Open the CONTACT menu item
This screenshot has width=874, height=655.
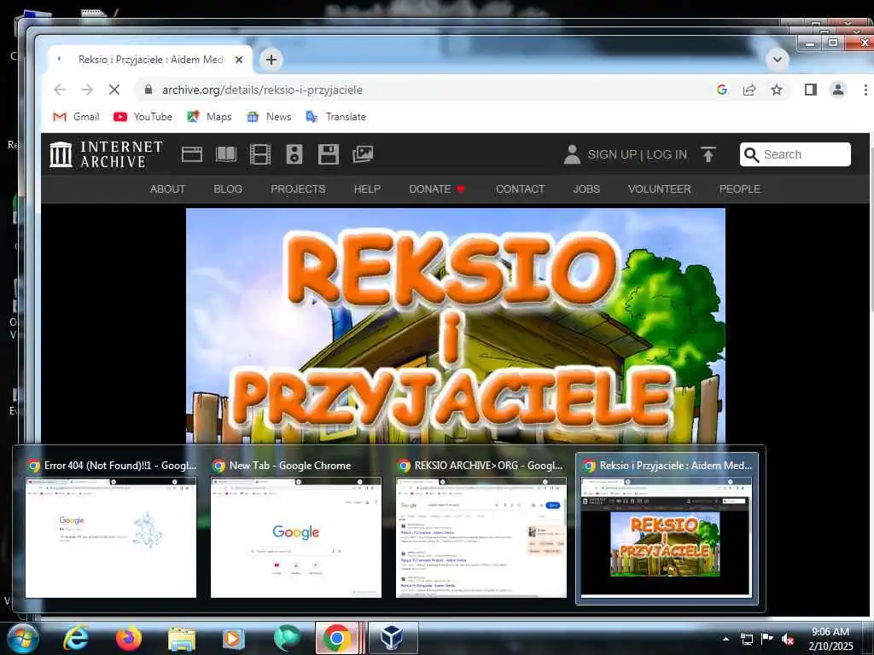[x=520, y=189]
